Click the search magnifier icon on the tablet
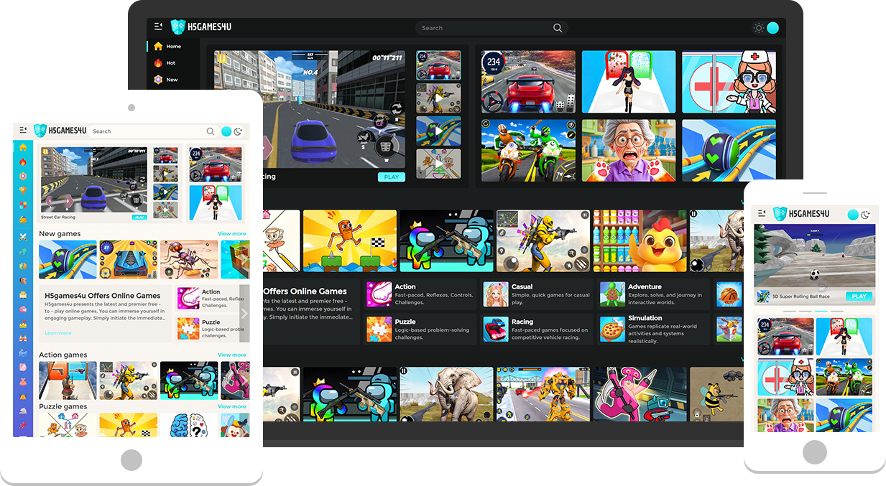Image resolution: width=886 pixels, height=486 pixels. (x=211, y=131)
